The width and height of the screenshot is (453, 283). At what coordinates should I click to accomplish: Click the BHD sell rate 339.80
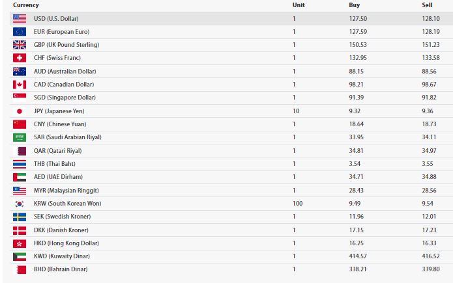(431, 269)
